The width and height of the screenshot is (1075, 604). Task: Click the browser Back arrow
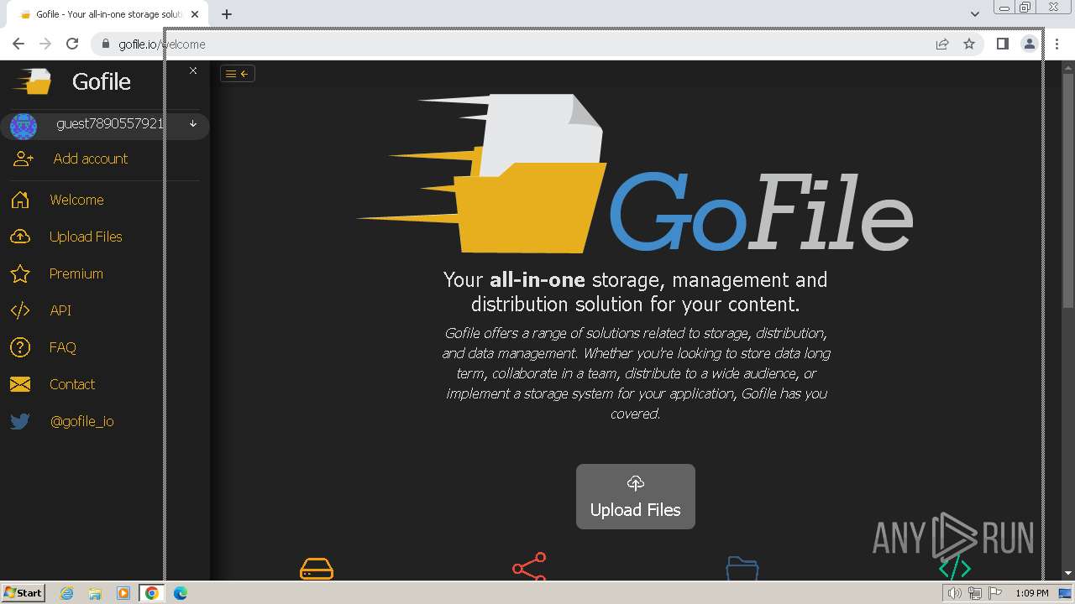(x=18, y=44)
